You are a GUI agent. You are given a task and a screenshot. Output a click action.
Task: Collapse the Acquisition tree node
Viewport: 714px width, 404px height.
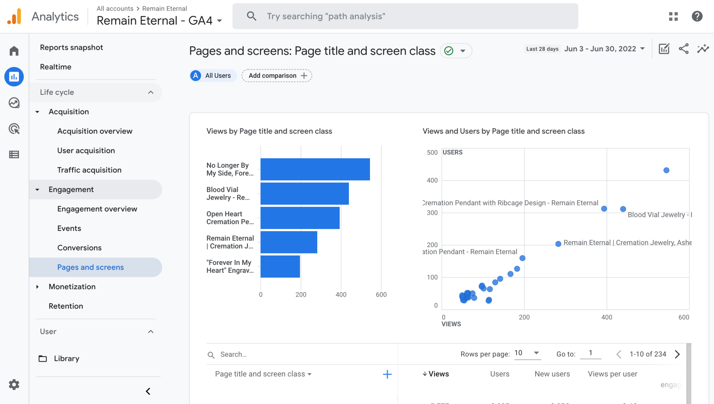click(x=37, y=112)
